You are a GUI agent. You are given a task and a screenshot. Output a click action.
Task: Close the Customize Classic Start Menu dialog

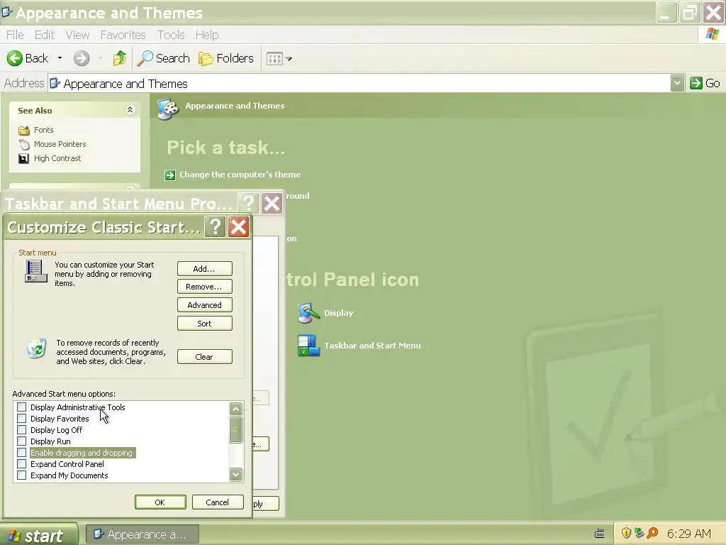coord(238,227)
